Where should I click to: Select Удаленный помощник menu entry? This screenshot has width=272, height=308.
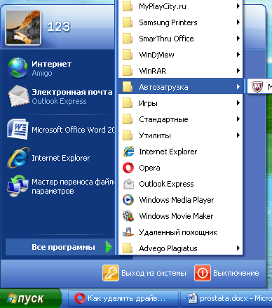[x=181, y=232]
